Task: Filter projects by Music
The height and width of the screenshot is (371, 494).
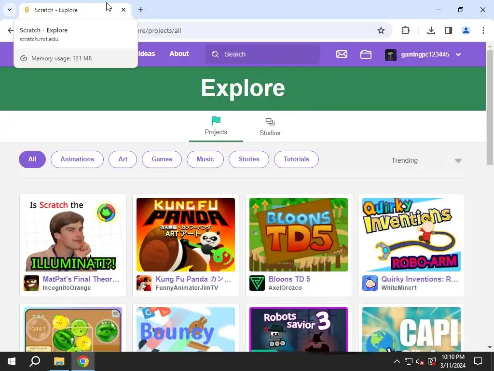Action: pyautogui.click(x=205, y=159)
